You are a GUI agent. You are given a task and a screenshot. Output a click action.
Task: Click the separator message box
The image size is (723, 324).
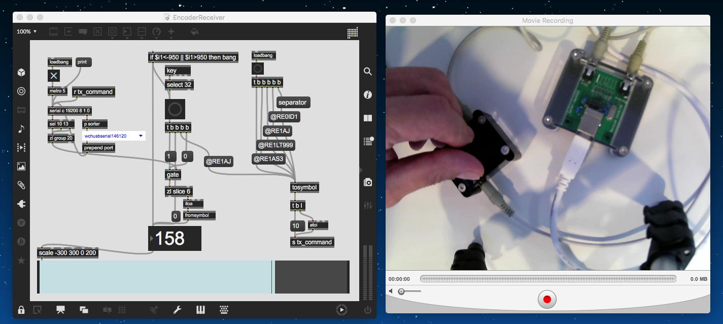point(293,103)
